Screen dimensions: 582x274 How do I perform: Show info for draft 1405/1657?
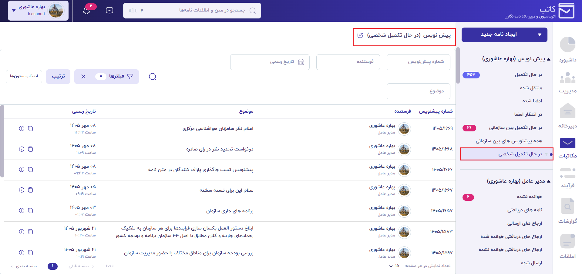(22, 211)
